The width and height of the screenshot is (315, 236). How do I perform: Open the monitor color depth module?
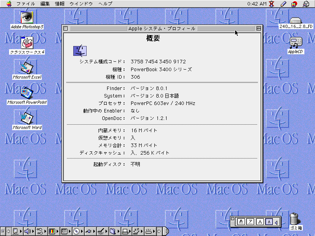click(x=53, y=231)
